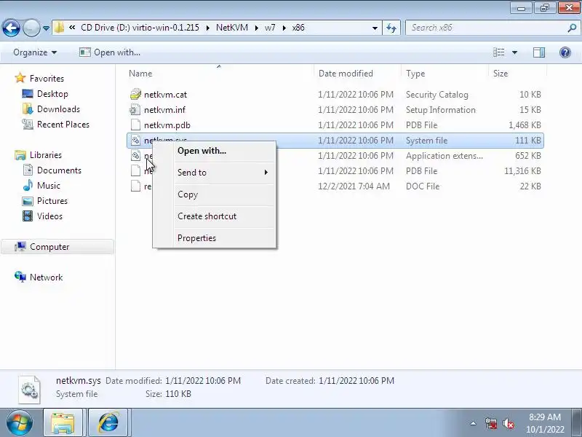
Task: Show hidden system tray icons
Action: coord(474,423)
